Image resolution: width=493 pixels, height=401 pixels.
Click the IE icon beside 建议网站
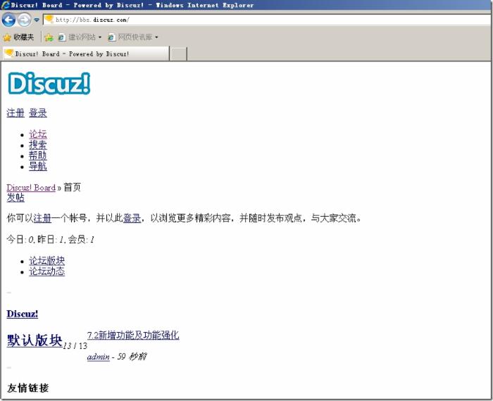click(x=62, y=37)
